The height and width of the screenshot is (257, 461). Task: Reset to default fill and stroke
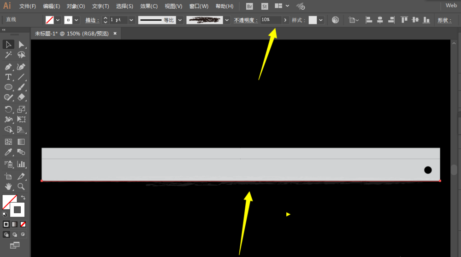[x=5, y=214]
